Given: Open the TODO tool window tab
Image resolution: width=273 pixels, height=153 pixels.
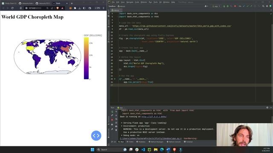Looking at the screenshot, I should [130, 142].
